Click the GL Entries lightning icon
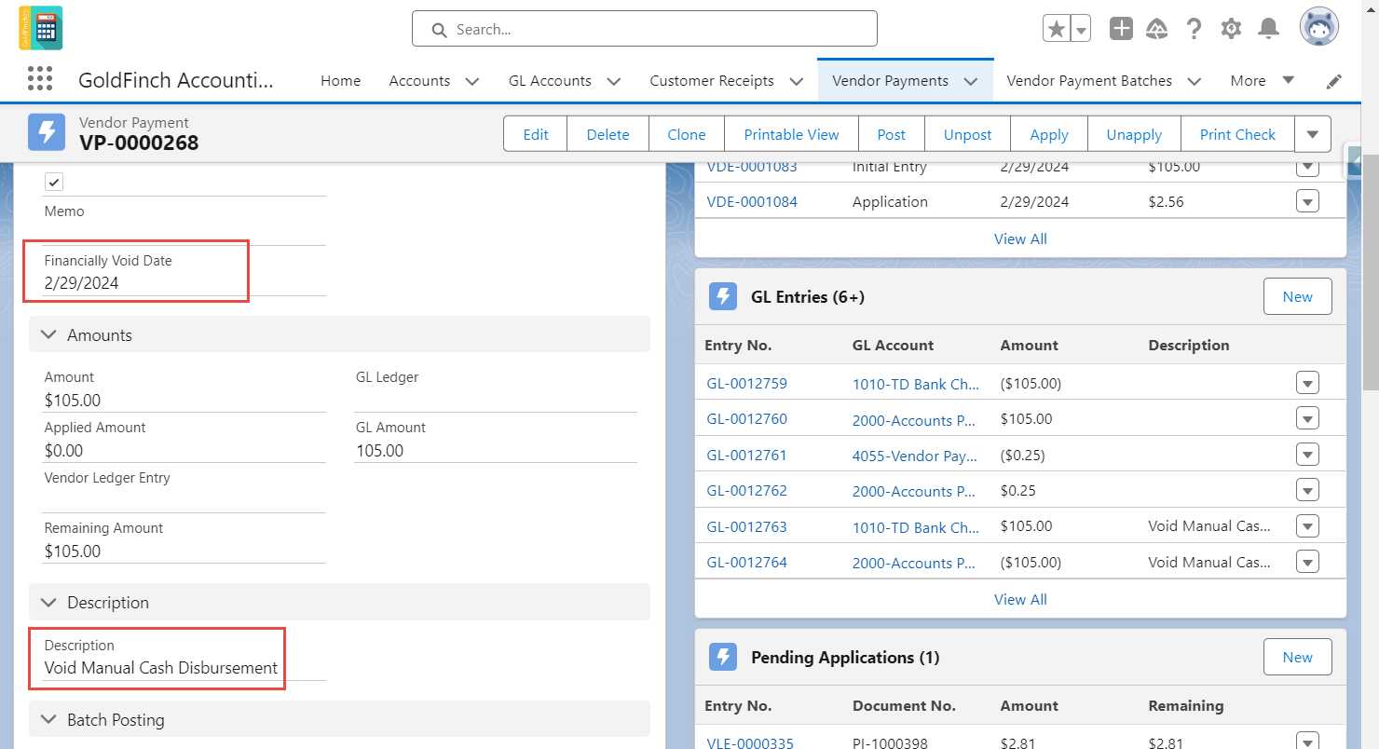The image size is (1379, 749). (723, 296)
